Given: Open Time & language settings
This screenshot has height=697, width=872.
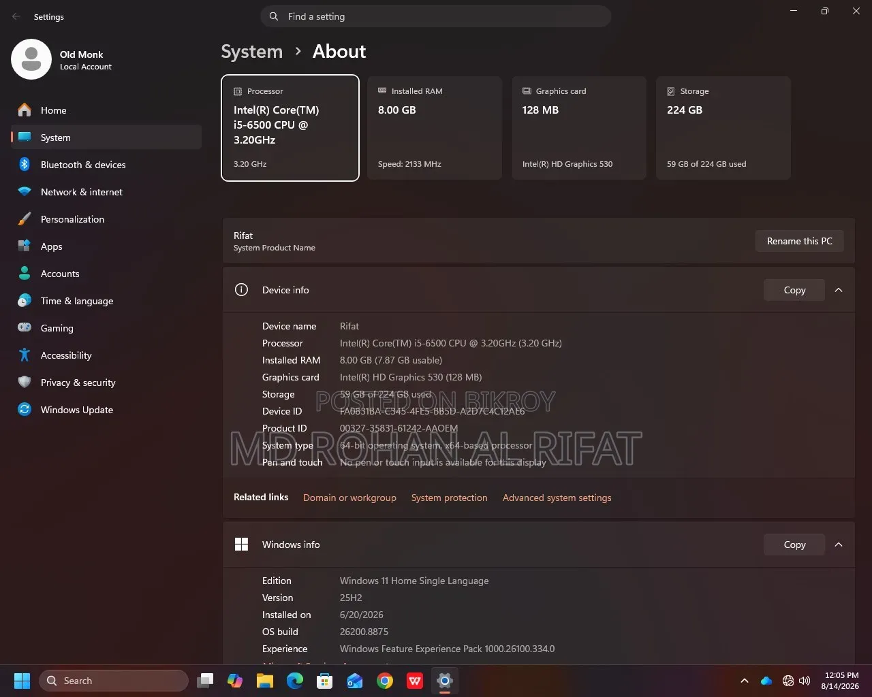Looking at the screenshot, I should pos(106,301).
